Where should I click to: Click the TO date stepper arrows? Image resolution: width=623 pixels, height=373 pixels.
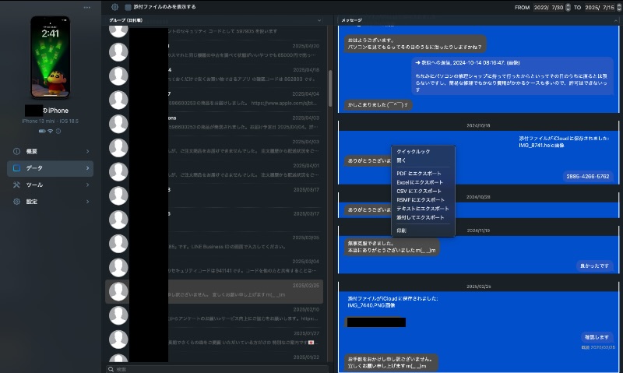[618, 7]
